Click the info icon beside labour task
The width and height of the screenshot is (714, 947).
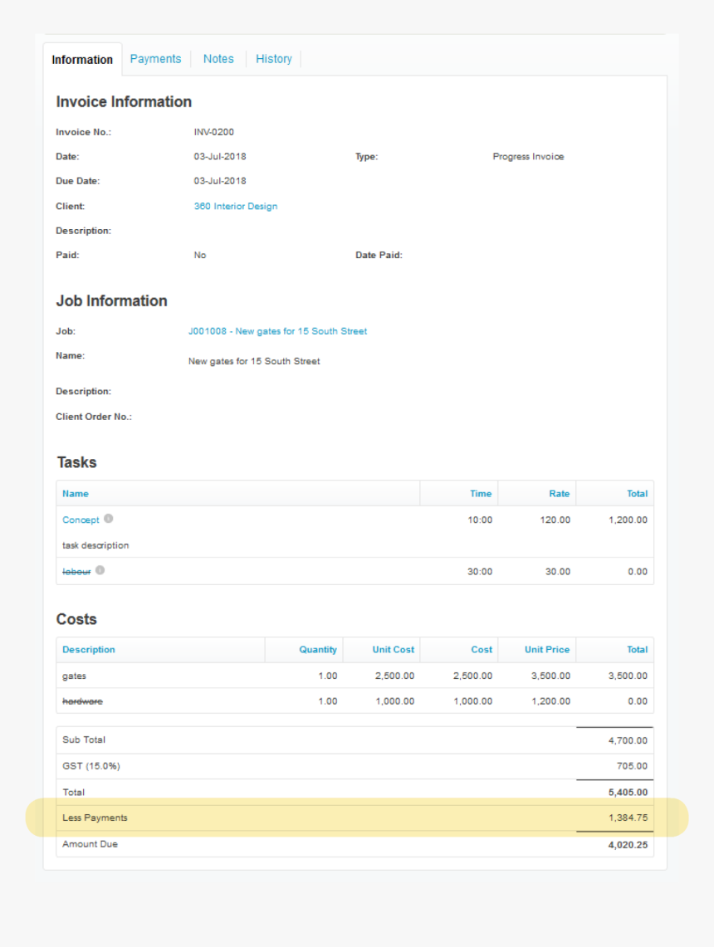[x=100, y=570]
